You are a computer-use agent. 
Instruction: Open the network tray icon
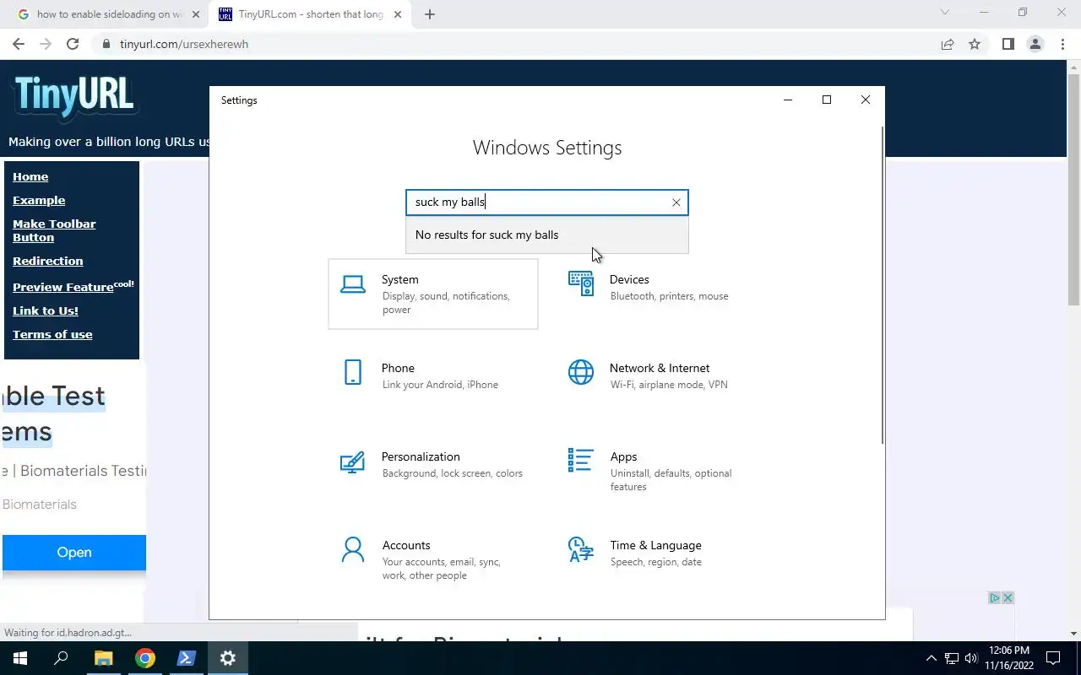(952, 658)
